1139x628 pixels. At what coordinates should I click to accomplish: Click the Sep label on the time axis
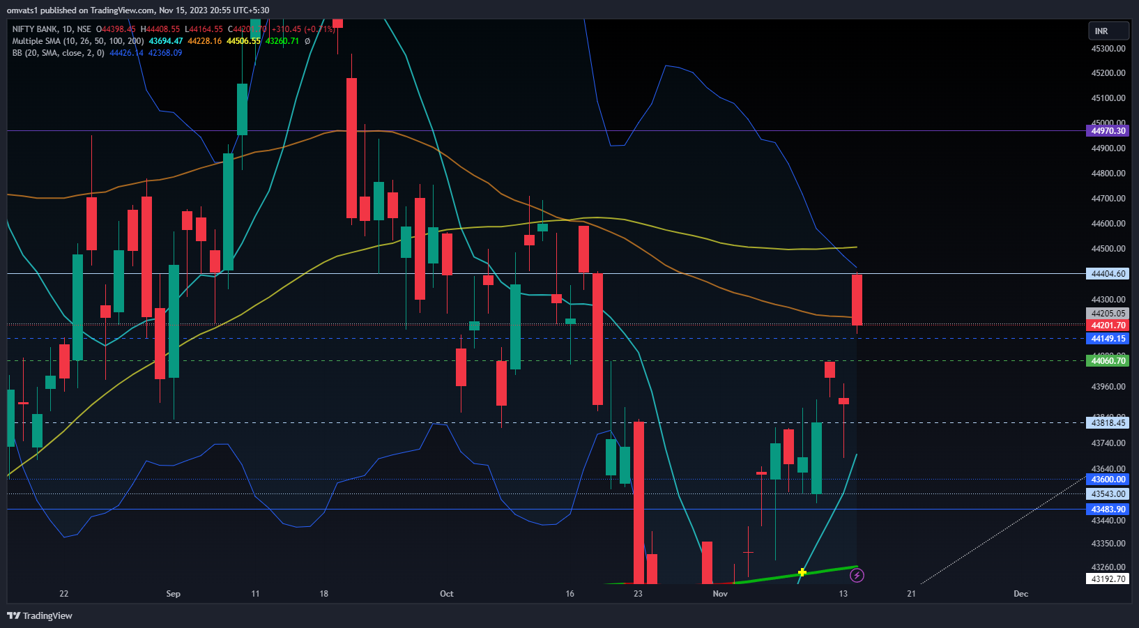pos(173,594)
